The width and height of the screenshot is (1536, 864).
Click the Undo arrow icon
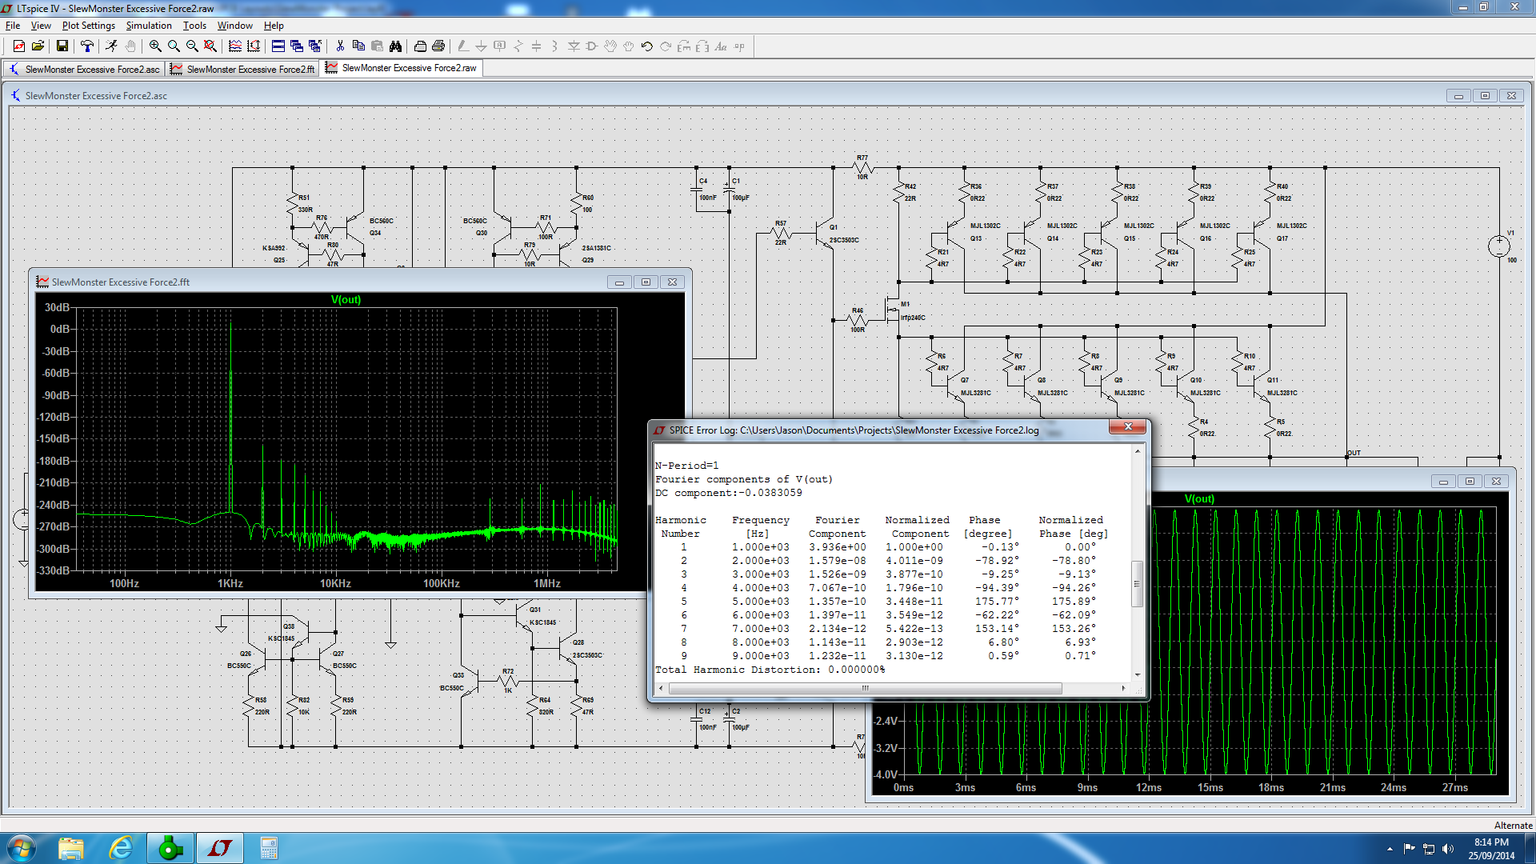[x=647, y=46]
